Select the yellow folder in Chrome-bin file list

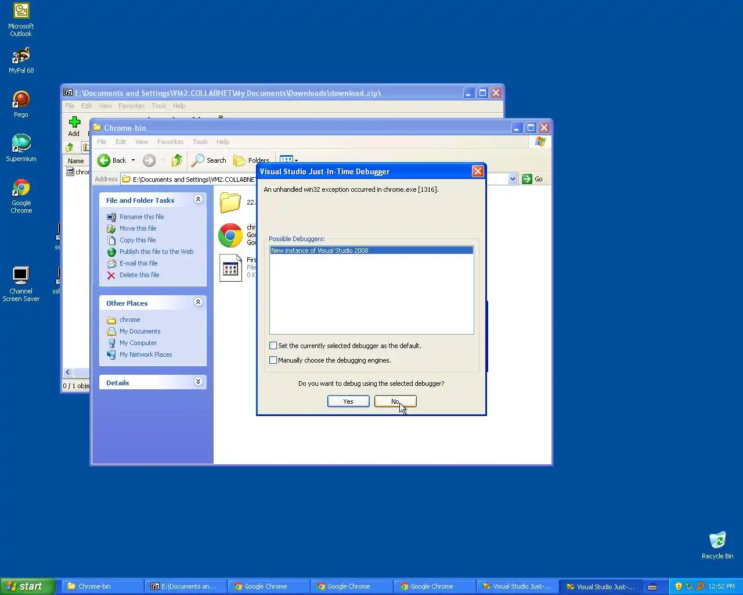(230, 202)
